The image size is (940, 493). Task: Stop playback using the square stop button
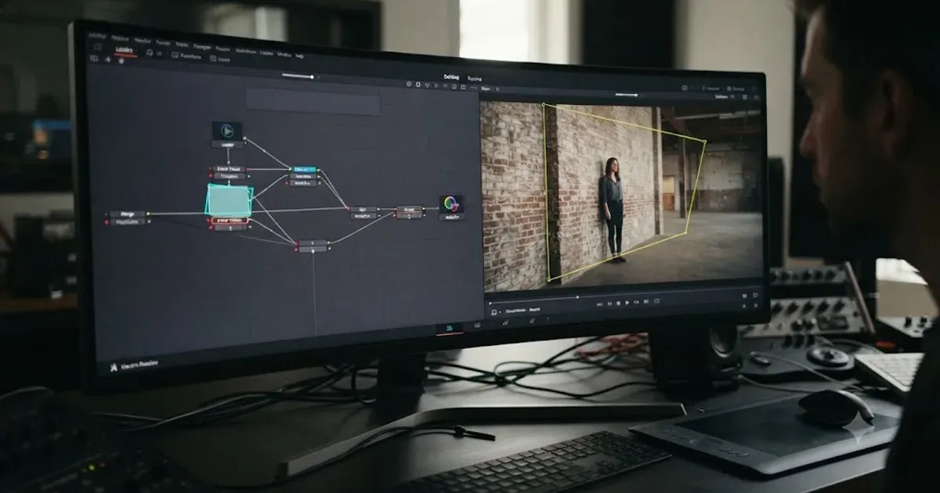(x=619, y=303)
